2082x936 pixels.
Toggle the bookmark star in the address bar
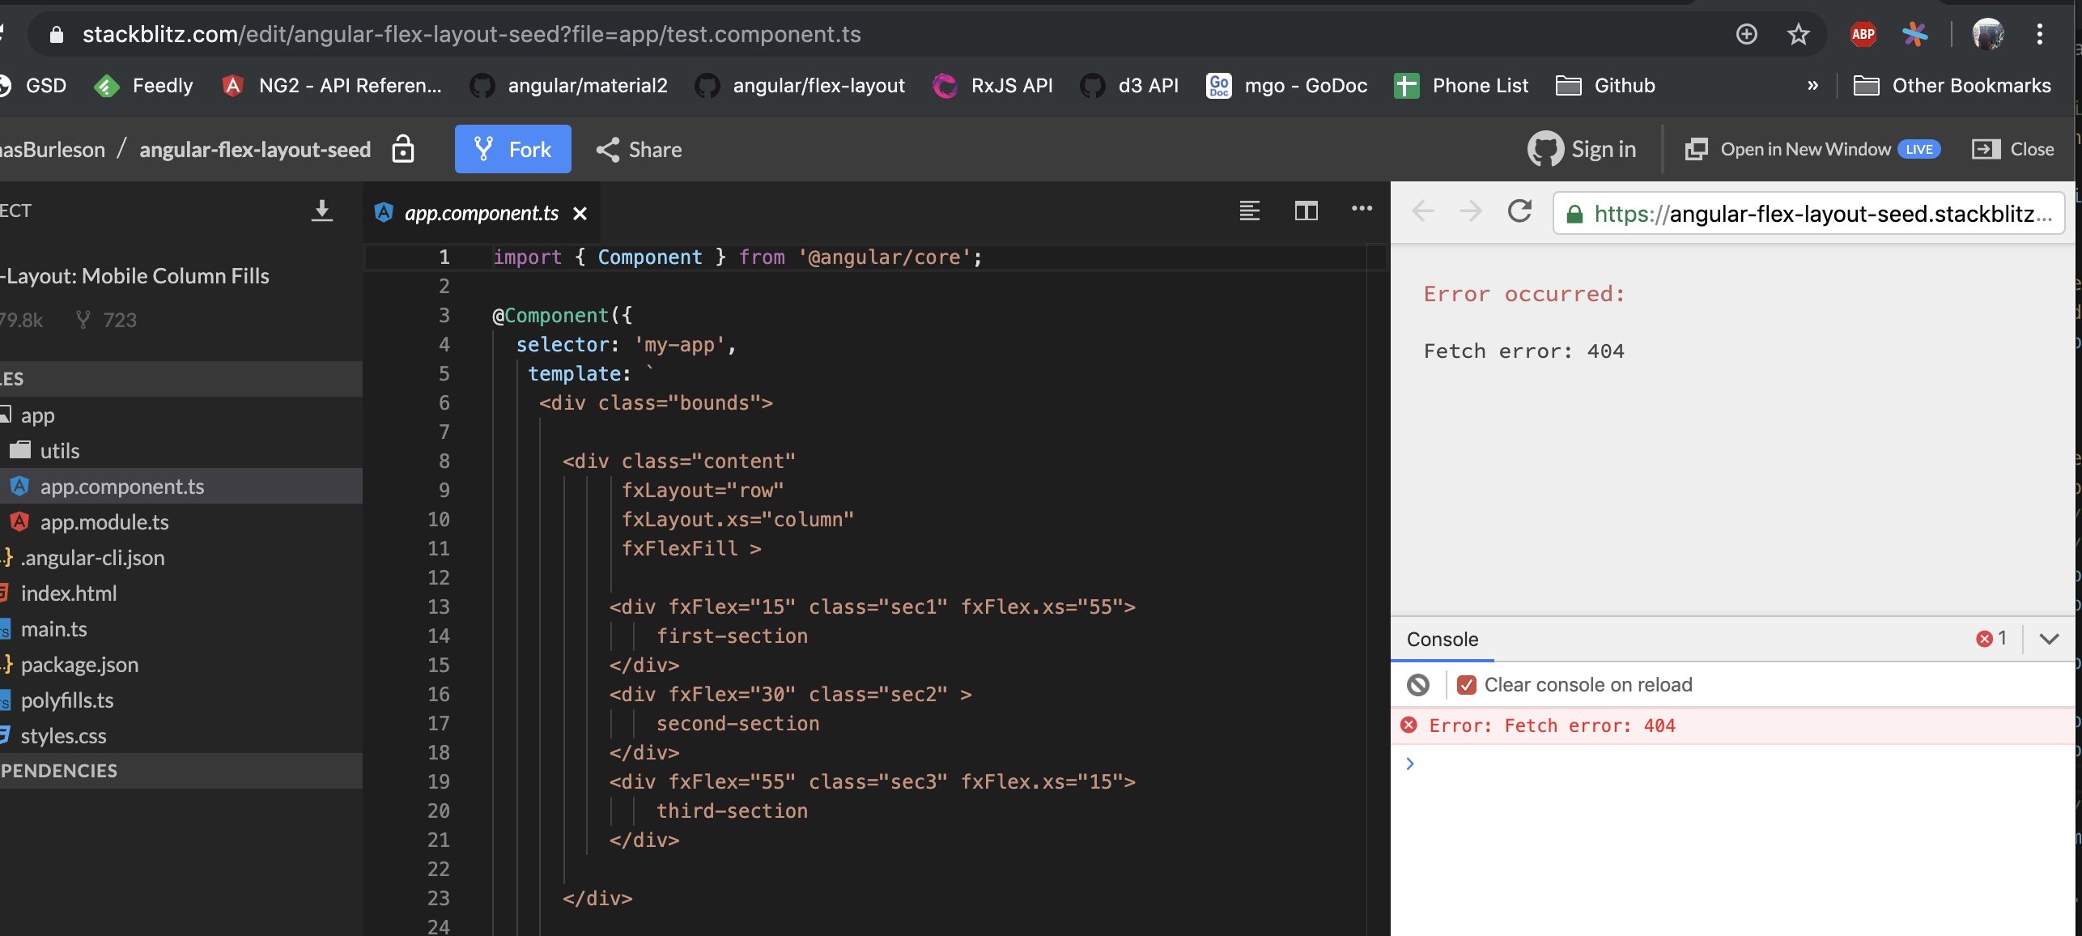pos(1798,34)
